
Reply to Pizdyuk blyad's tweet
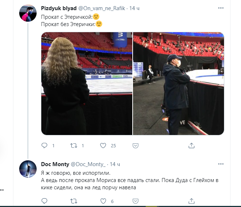pyautogui.click(x=45, y=145)
